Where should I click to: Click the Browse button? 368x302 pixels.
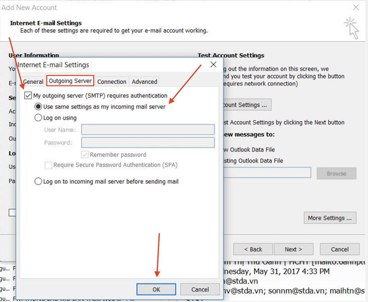click(x=336, y=173)
